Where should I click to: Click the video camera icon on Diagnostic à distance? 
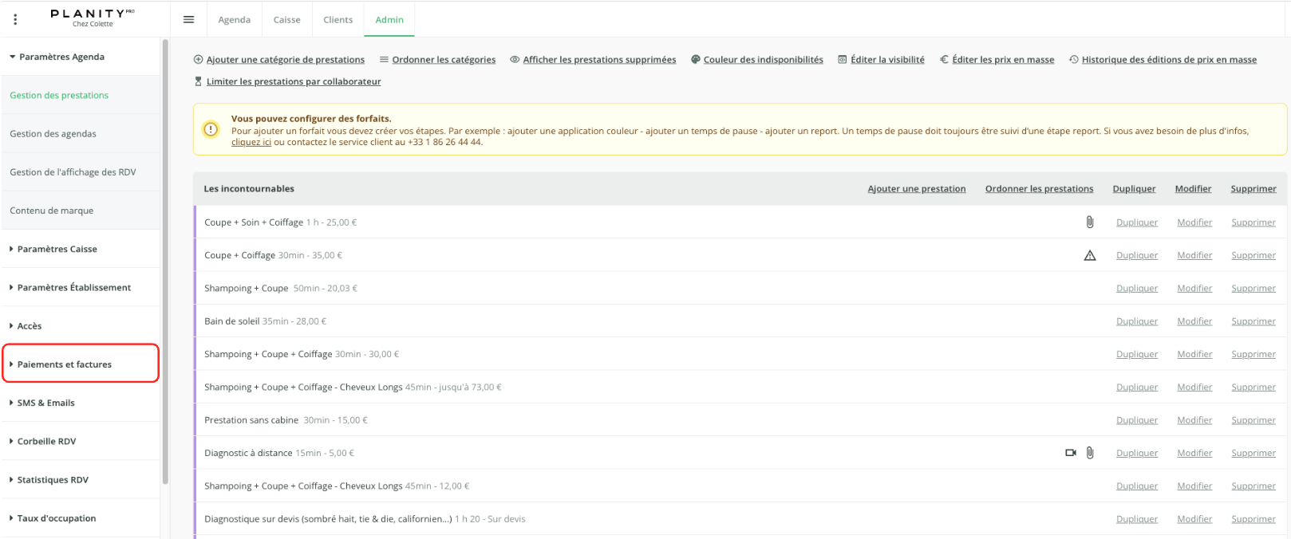tap(1071, 453)
